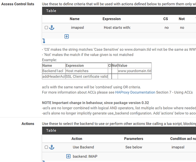The height and width of the screenshot is (162, 196).
Task: Click the anchor icon in the Use Backend row
Action: [x=52, y=147]
